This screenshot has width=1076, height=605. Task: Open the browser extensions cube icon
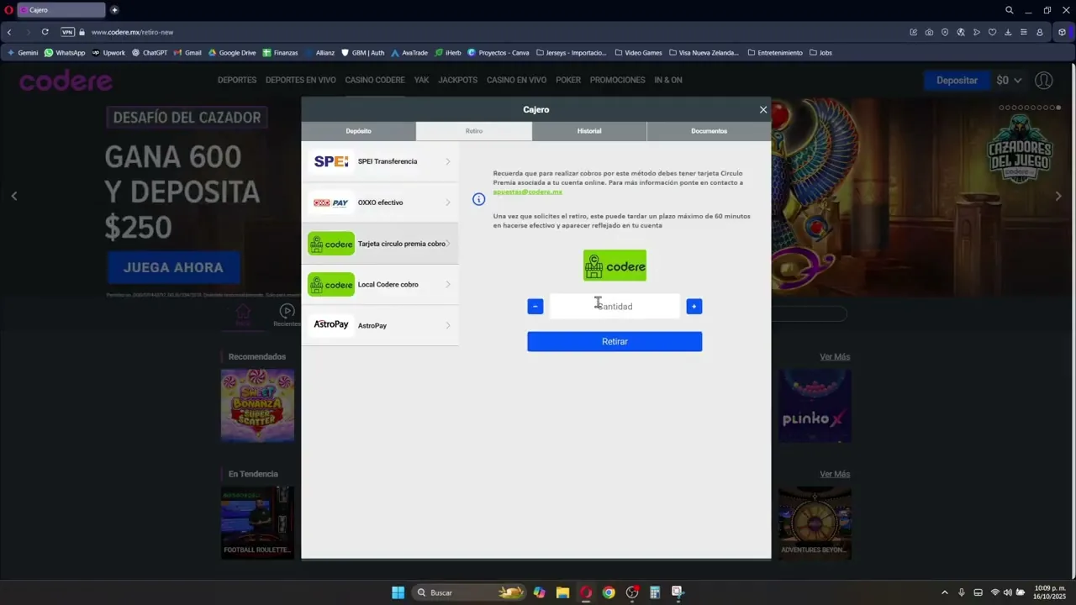pyautogui.click(x=1063, y=32)
